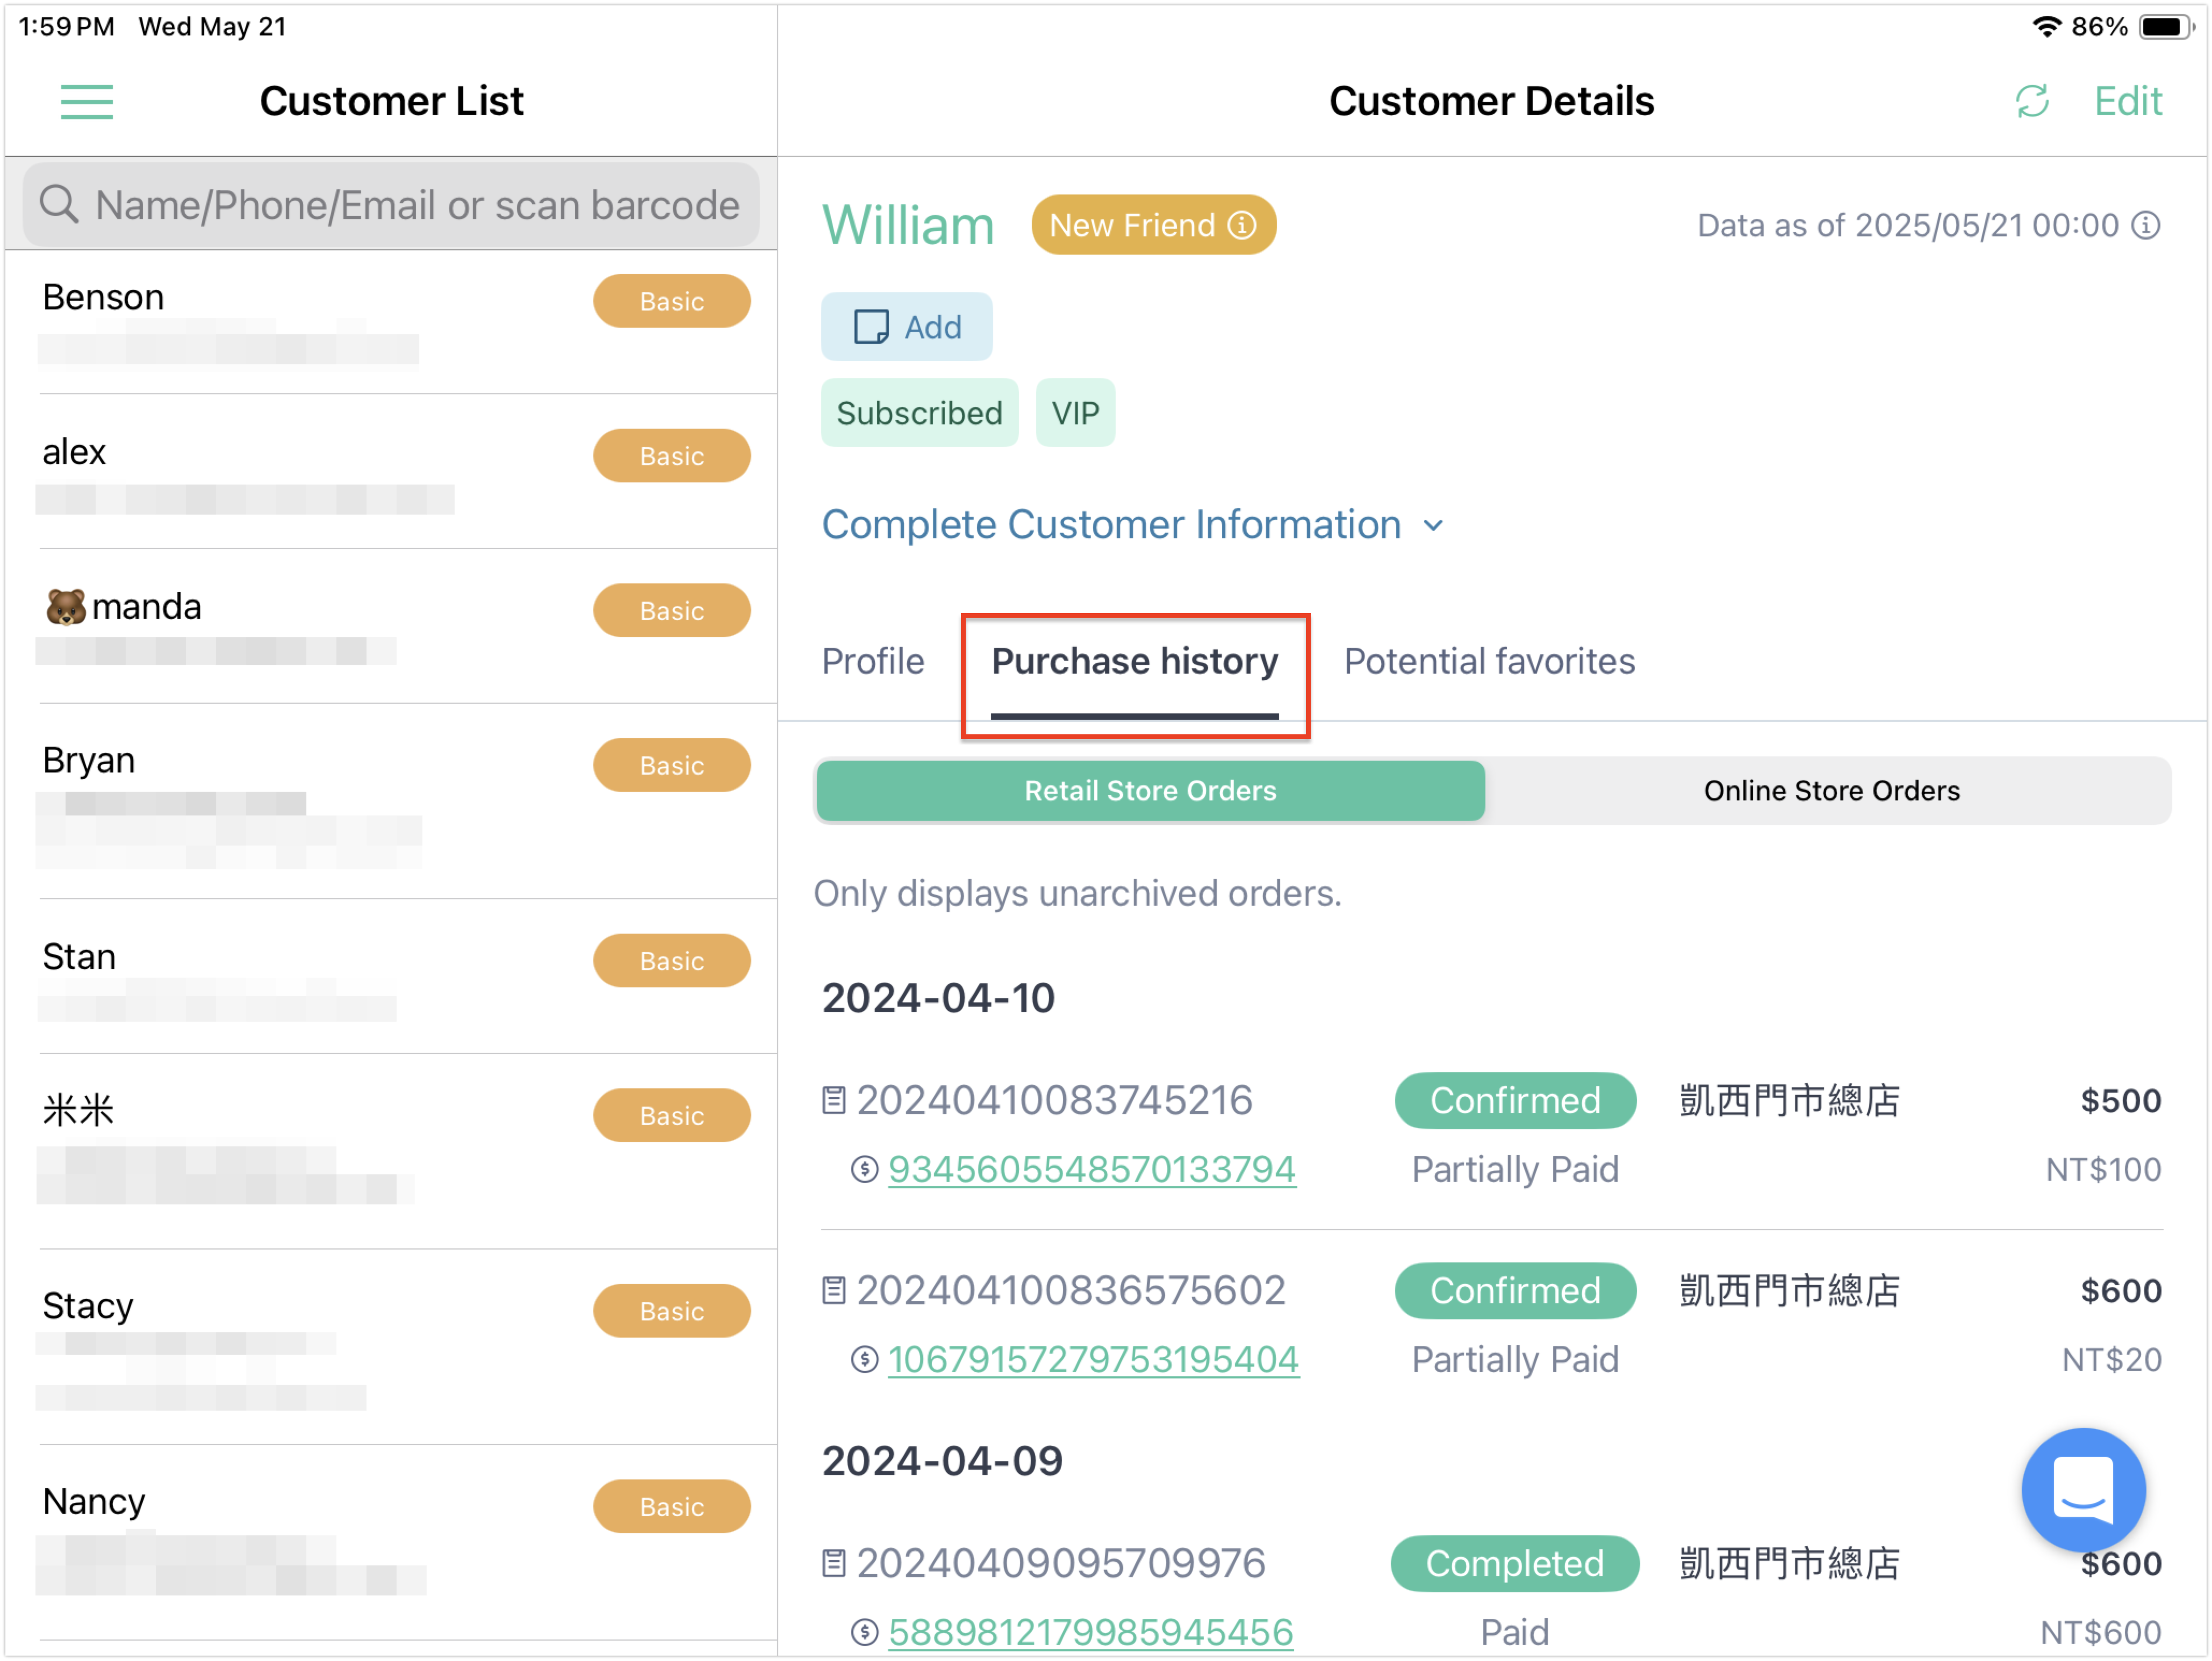Open payment link 5889812179985945456

tap(1090, 1632)
